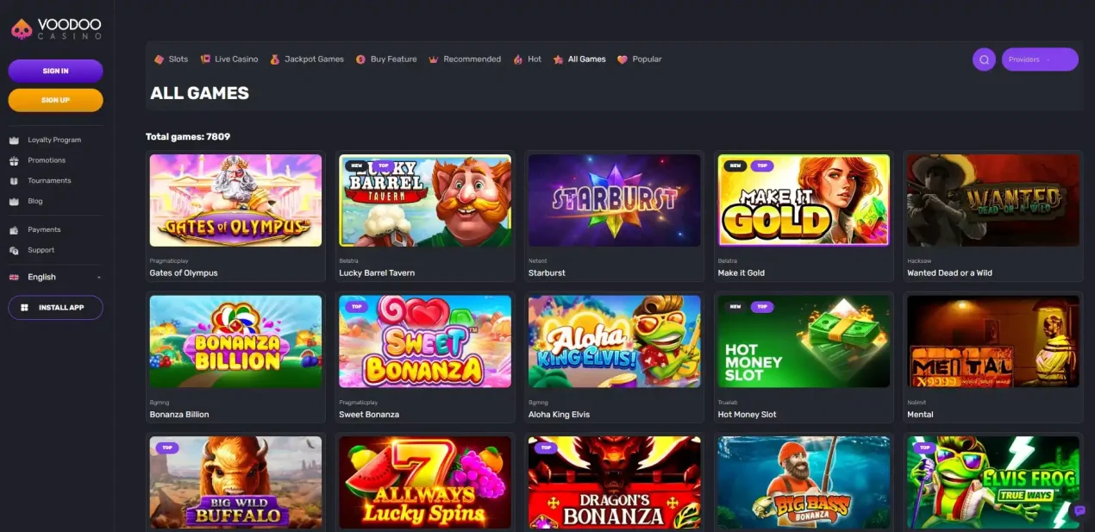Select the All Games tab
Screen dimensions: 1095x532
point(579,59)
